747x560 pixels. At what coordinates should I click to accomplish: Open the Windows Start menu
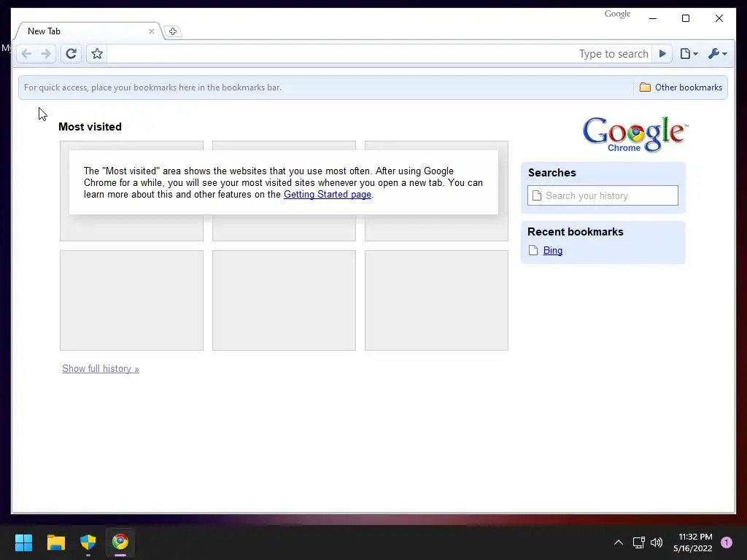[x=23, y=542]
